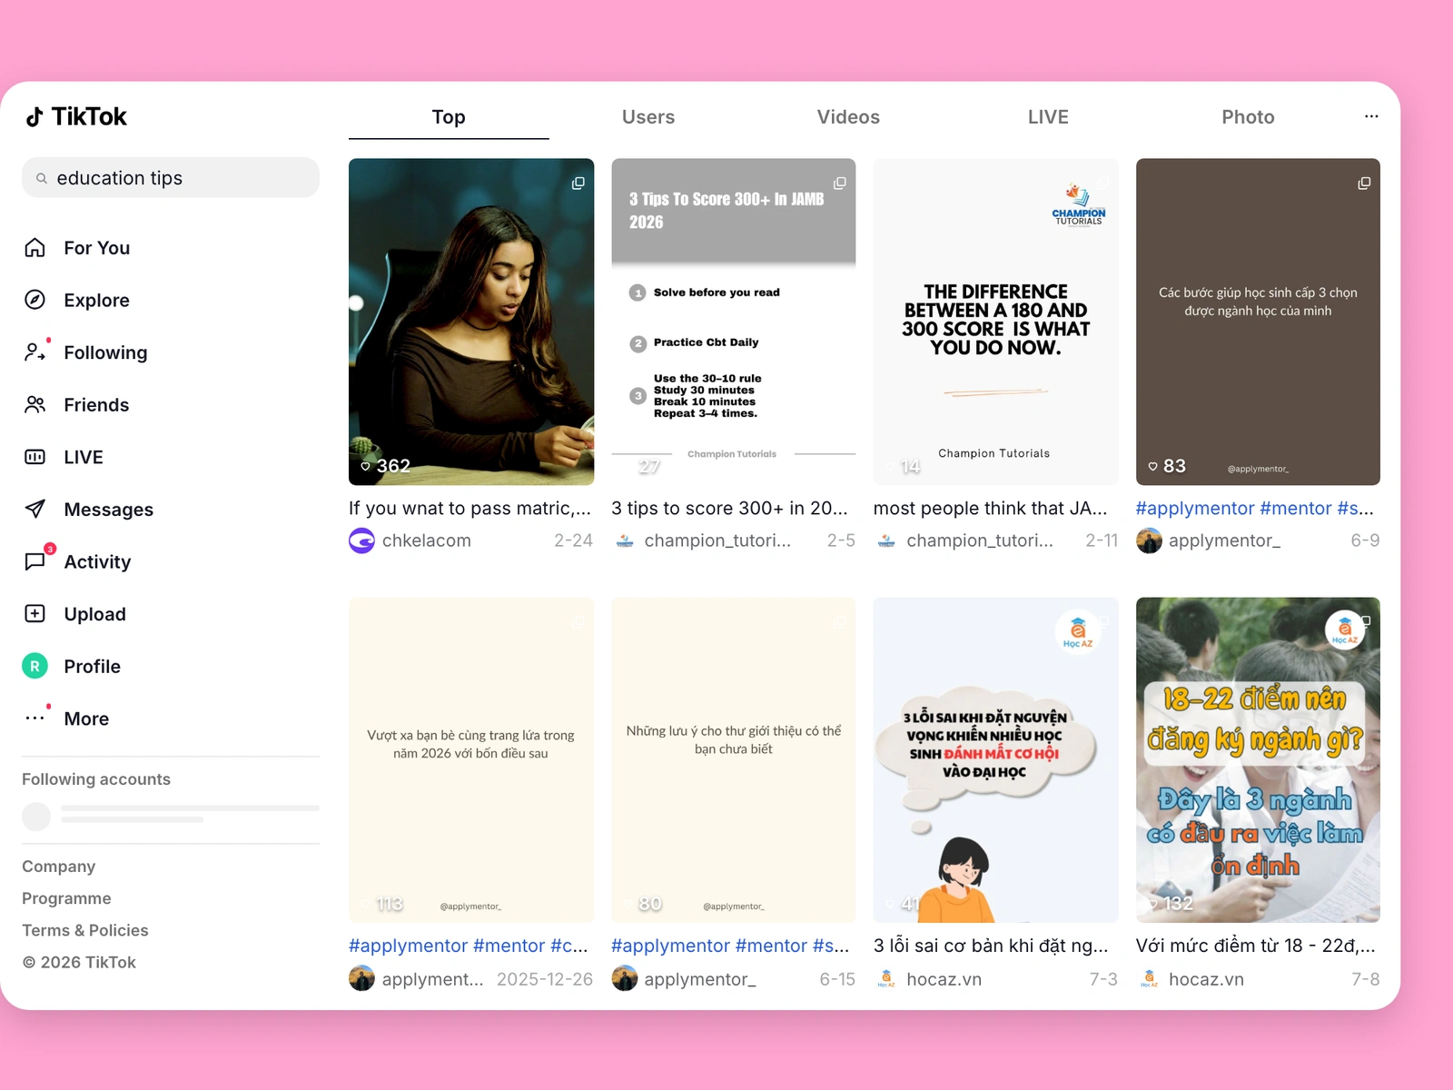Click the Upload plus icon
The height and width of the screenshot is (1090, 1453).
tap(35, 613)
